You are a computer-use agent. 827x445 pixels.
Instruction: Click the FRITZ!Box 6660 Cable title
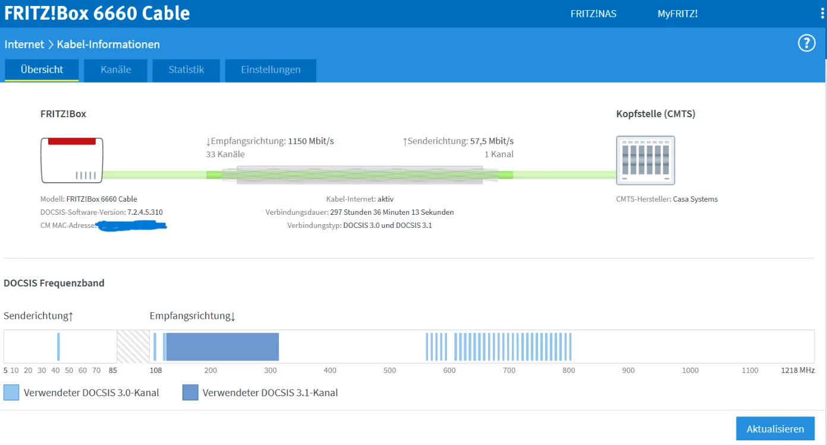pyautogui.click(x=98, y=13)
